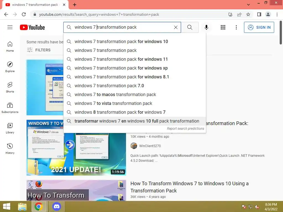Toggle the Chrome side panel icon
The width and height of the screenshot is (283, 212).
[x=259, y=14]
